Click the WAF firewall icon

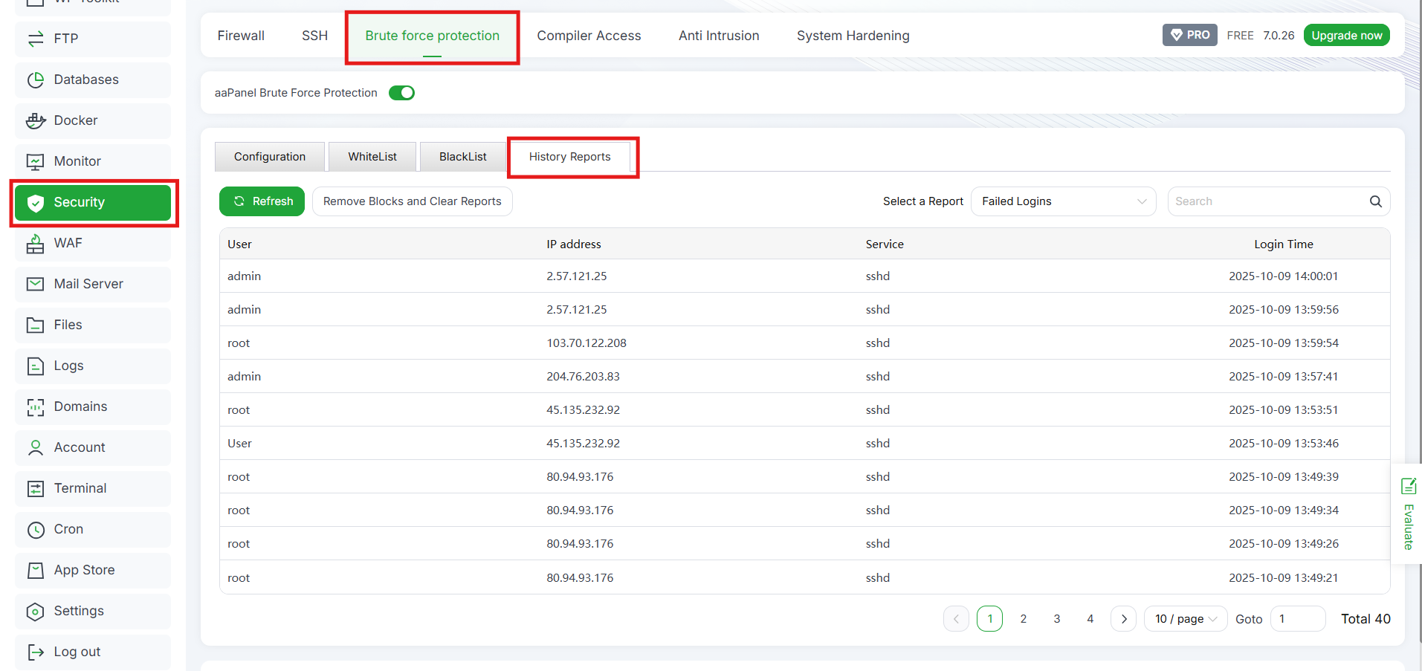point(35,243)
